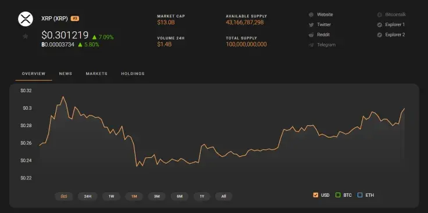
Task: Click the Bitcointalk icon
Action: click(379, 15)
